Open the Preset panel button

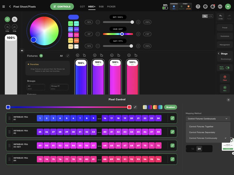tap(225, 28)
